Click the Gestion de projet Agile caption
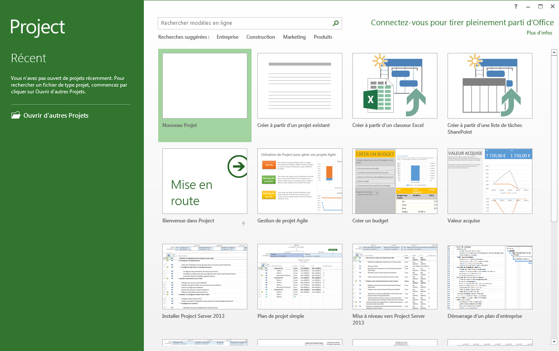Image resolution: width=559 pixels, height=351 pixels. pos(283,221)
